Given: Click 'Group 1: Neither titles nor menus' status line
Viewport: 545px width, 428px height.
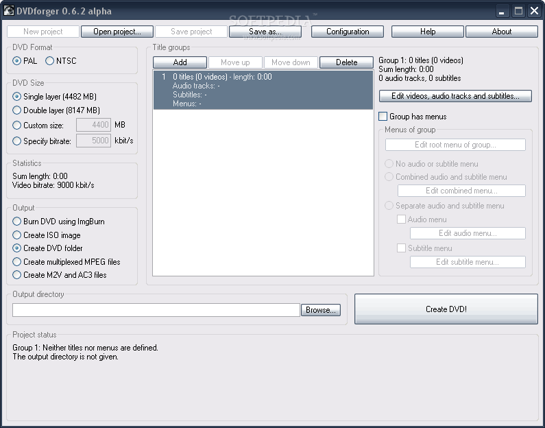Looking at the screenshot, I should point(85,348).
